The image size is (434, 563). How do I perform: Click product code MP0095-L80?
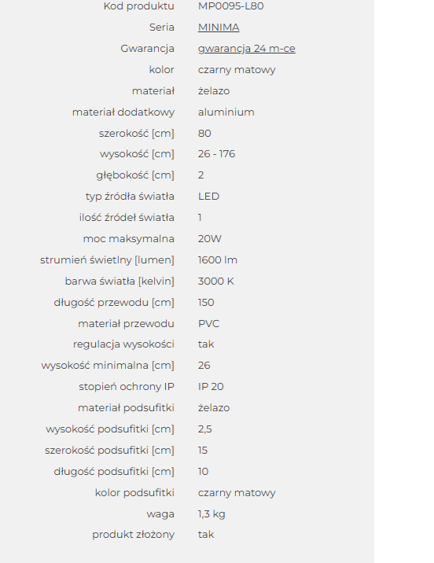tap(231, 6)
